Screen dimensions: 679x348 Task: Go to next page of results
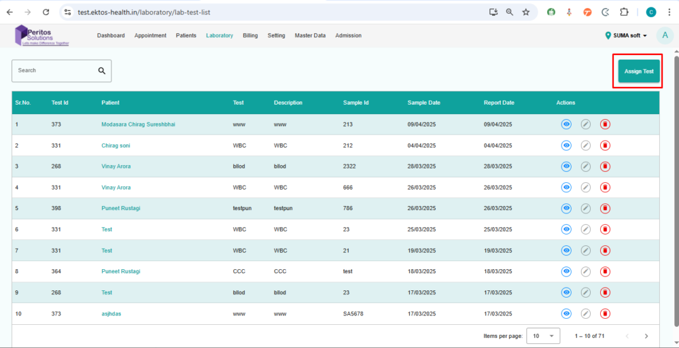(647, 336)
